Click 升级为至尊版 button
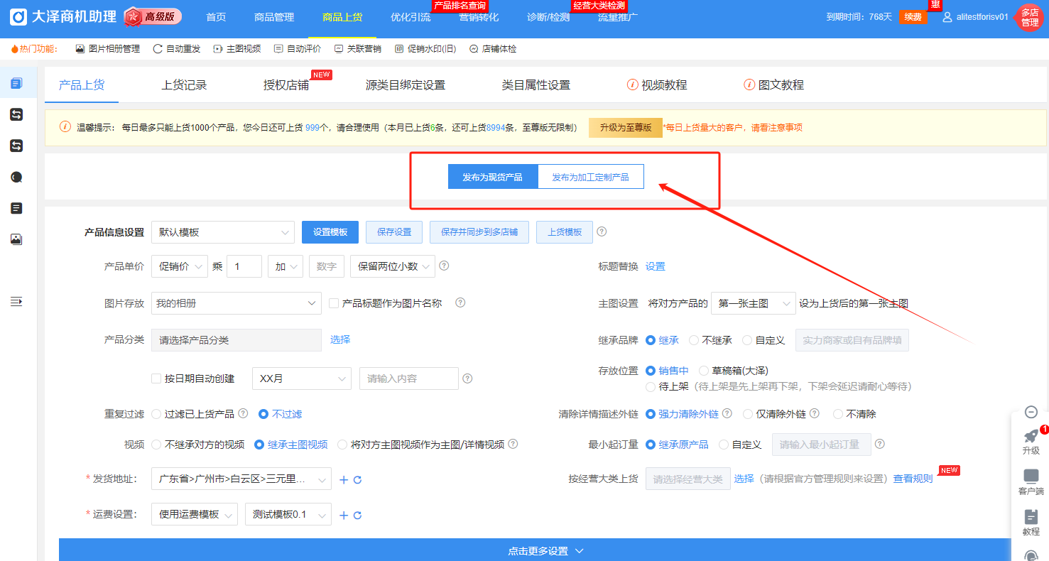This screenshot has height=561, width=1049. 626,128
